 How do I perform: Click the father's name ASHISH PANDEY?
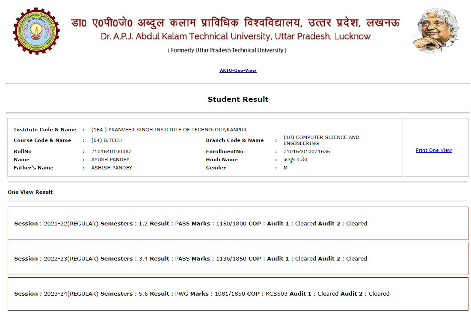point(112,168)
